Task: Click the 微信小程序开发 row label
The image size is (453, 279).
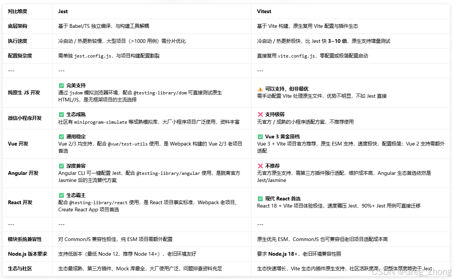Action: [x=25, y=118]
